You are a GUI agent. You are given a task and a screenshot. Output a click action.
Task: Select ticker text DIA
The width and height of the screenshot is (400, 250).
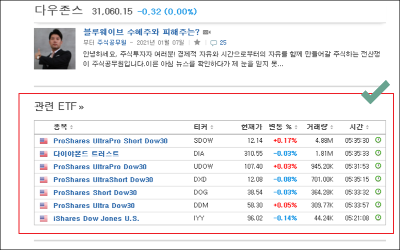(x=199, y=154)
